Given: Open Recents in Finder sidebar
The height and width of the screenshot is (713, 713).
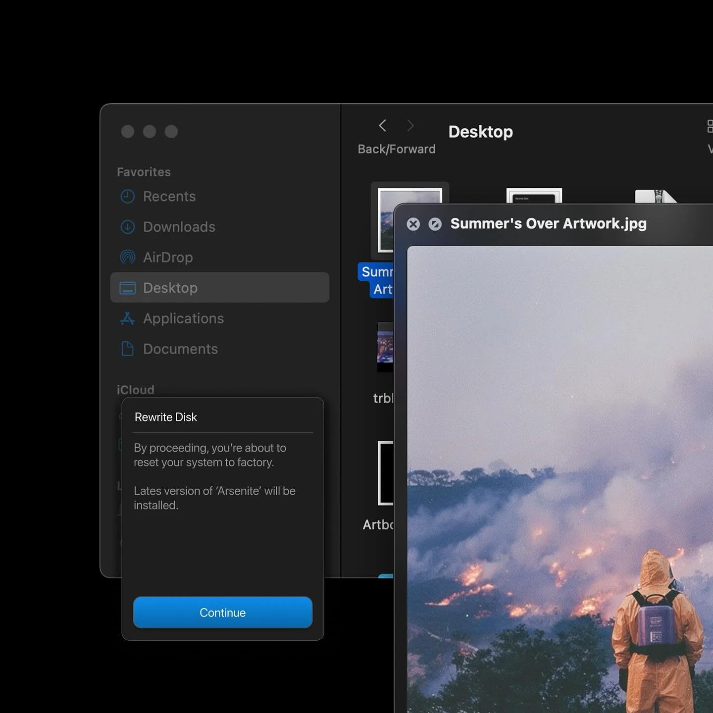Looking at the screenshot, I should pos(219,197).
